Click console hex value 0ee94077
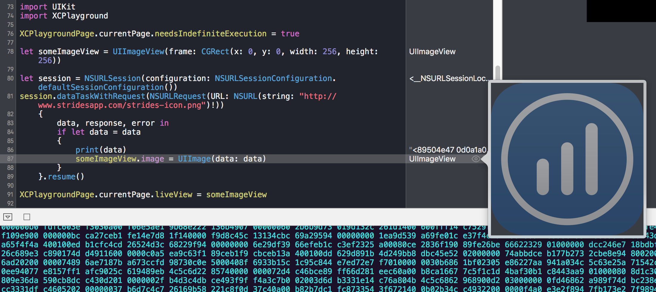 tap(20, 271)
